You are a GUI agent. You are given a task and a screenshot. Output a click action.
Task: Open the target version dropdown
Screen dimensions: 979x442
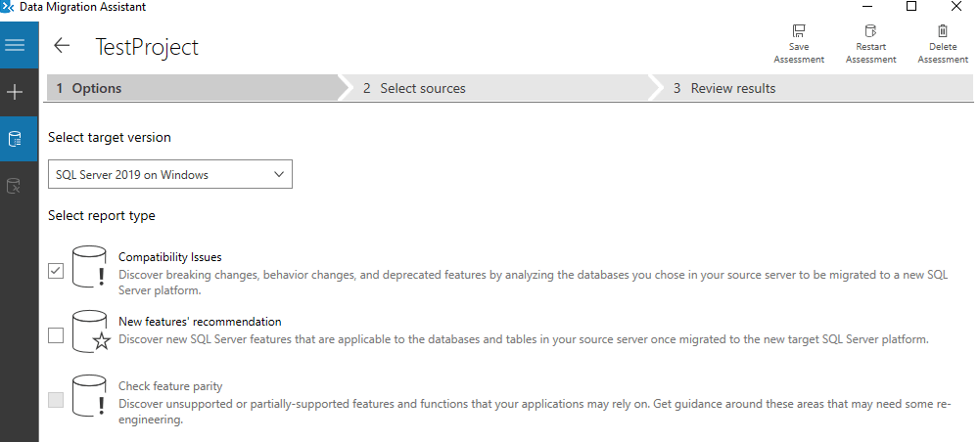[169, 175]
